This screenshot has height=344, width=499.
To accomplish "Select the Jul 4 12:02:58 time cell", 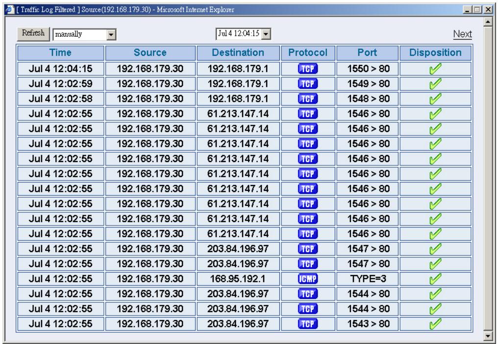I will click(60, 99).
